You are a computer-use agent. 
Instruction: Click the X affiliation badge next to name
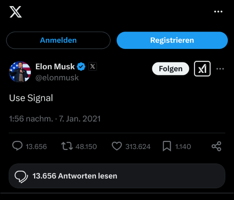point(93,66)
